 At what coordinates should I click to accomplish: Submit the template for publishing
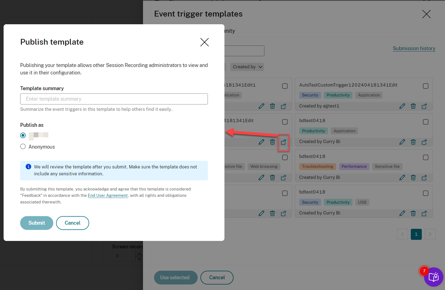click(x=37, y=223)
